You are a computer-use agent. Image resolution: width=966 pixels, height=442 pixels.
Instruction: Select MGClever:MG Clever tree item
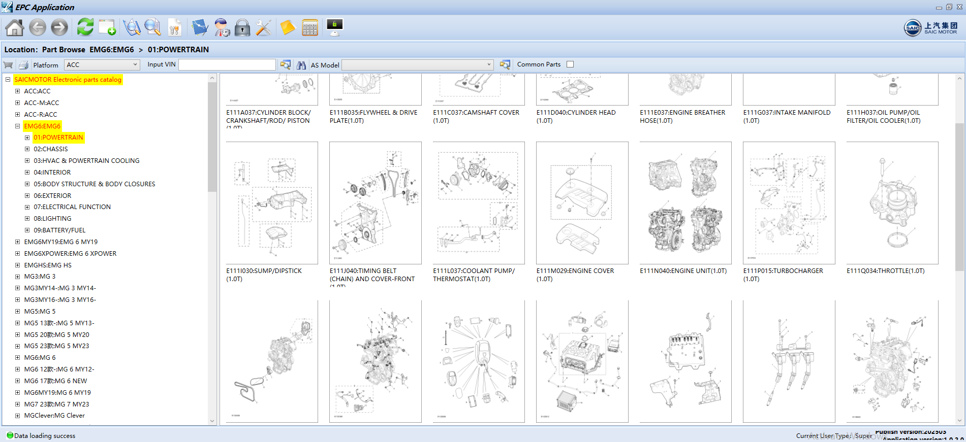(54, 416)
